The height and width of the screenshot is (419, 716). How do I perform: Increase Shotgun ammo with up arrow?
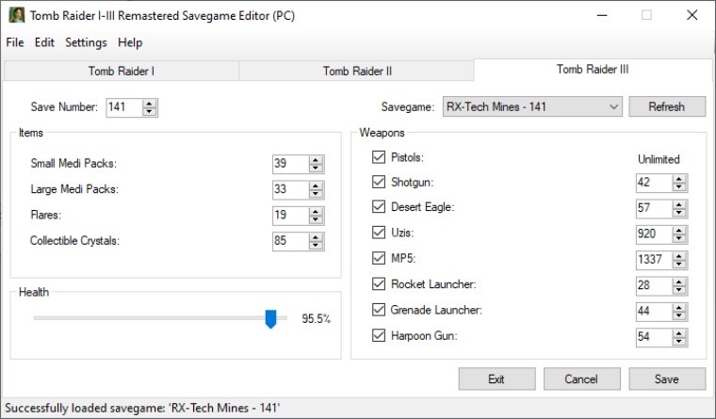[679, 179]
